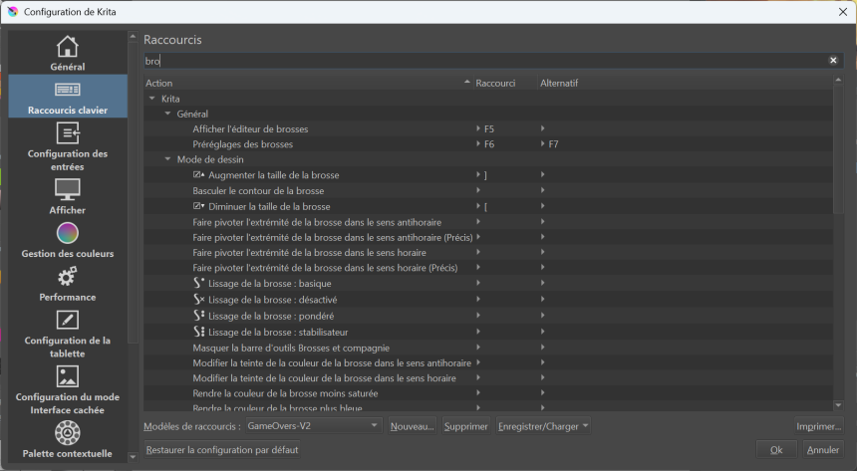Click the Afficher monitor icon
Screen dimensions: 857x471
click(67, 189)
